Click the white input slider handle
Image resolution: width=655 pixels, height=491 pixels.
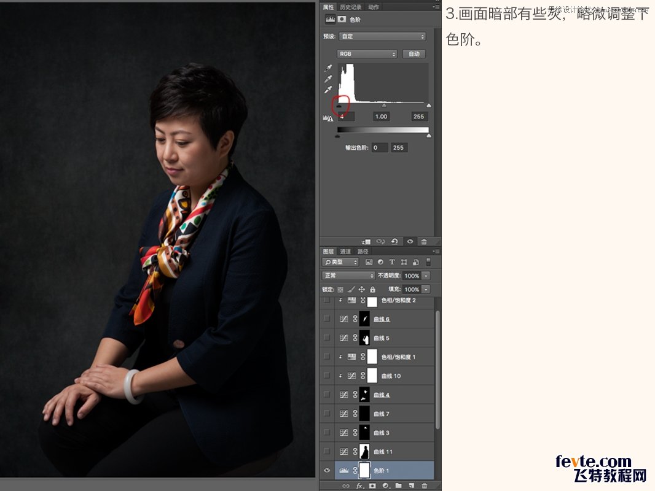coord(429,106)
